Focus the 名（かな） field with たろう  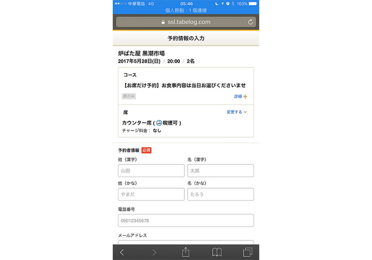point(221,194)
